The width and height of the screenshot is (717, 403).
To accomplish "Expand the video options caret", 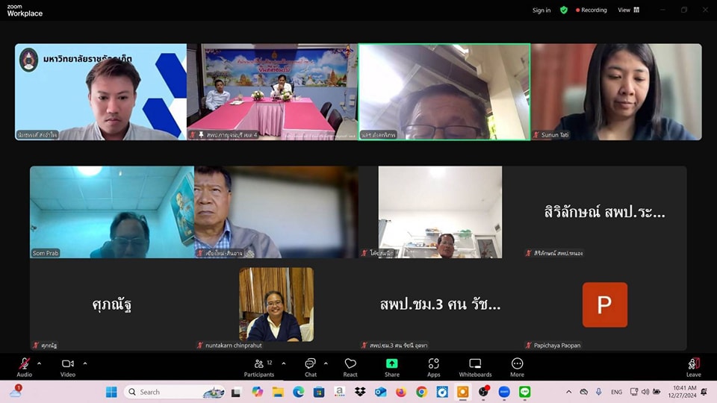I will [x=85, y=363].
